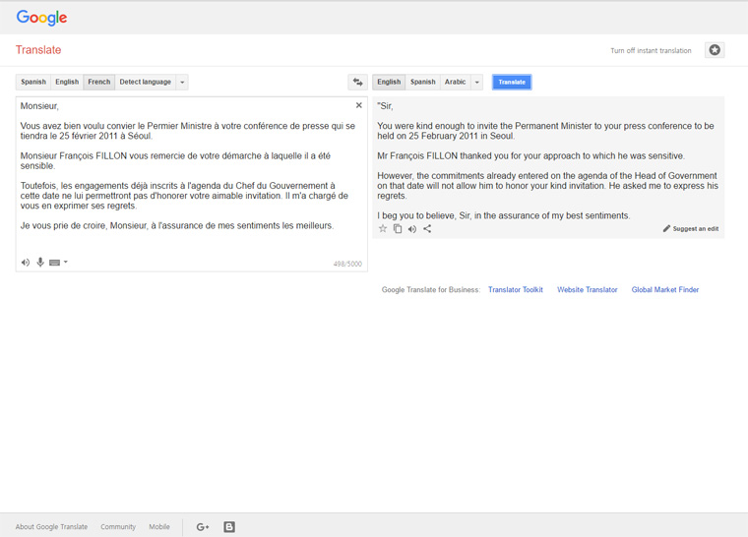Open the Blogger footer icon
The height and width of the screenshot is (537, 748).
coord(229,527)
